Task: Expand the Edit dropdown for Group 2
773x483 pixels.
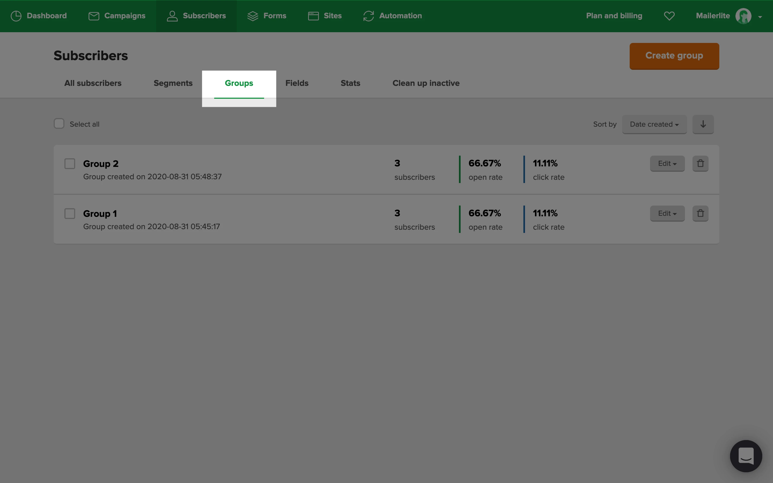Action: 667,164
